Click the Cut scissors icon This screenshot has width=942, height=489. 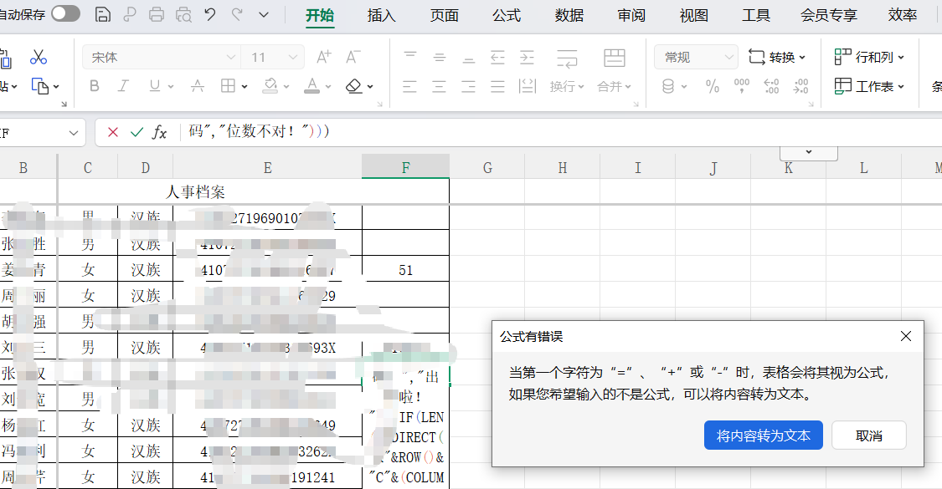pos(39,57)
